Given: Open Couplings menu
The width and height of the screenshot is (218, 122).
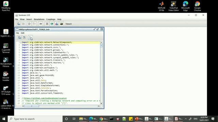Looking at the screenshot, I should (51, 19).
